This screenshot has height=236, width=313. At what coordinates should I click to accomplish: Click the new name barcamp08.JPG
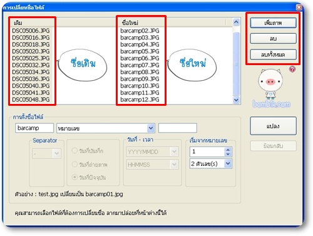coord(140,72)
